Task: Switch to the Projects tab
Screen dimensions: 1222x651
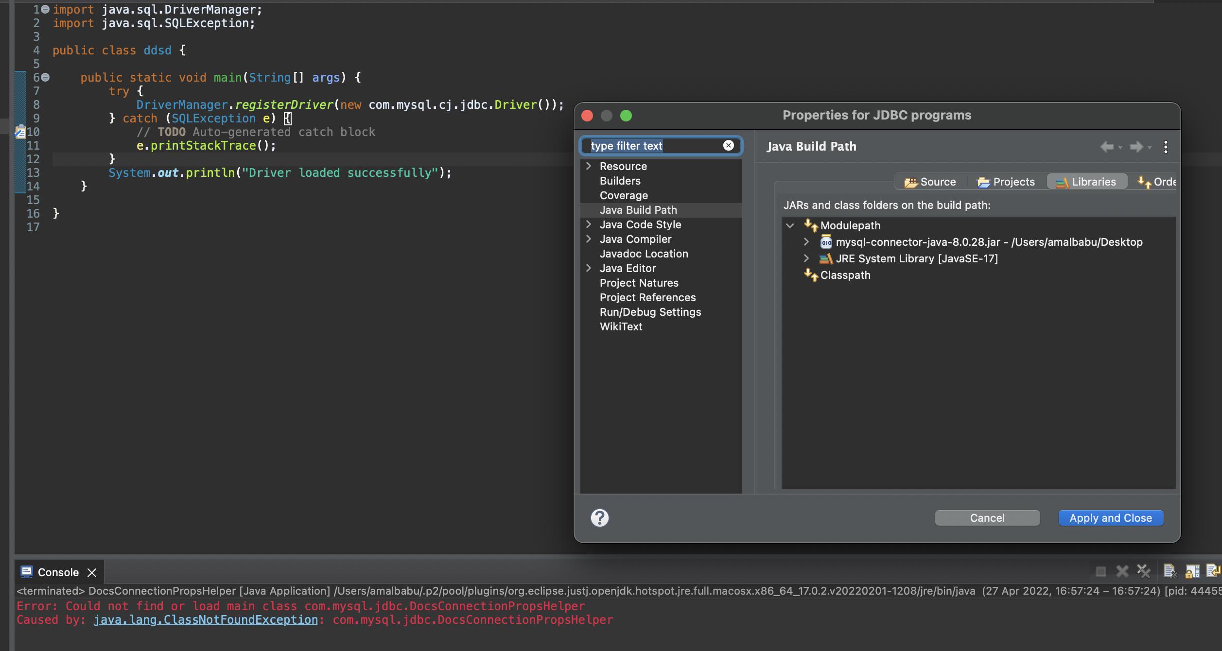Action: (x=1006, y=182)
